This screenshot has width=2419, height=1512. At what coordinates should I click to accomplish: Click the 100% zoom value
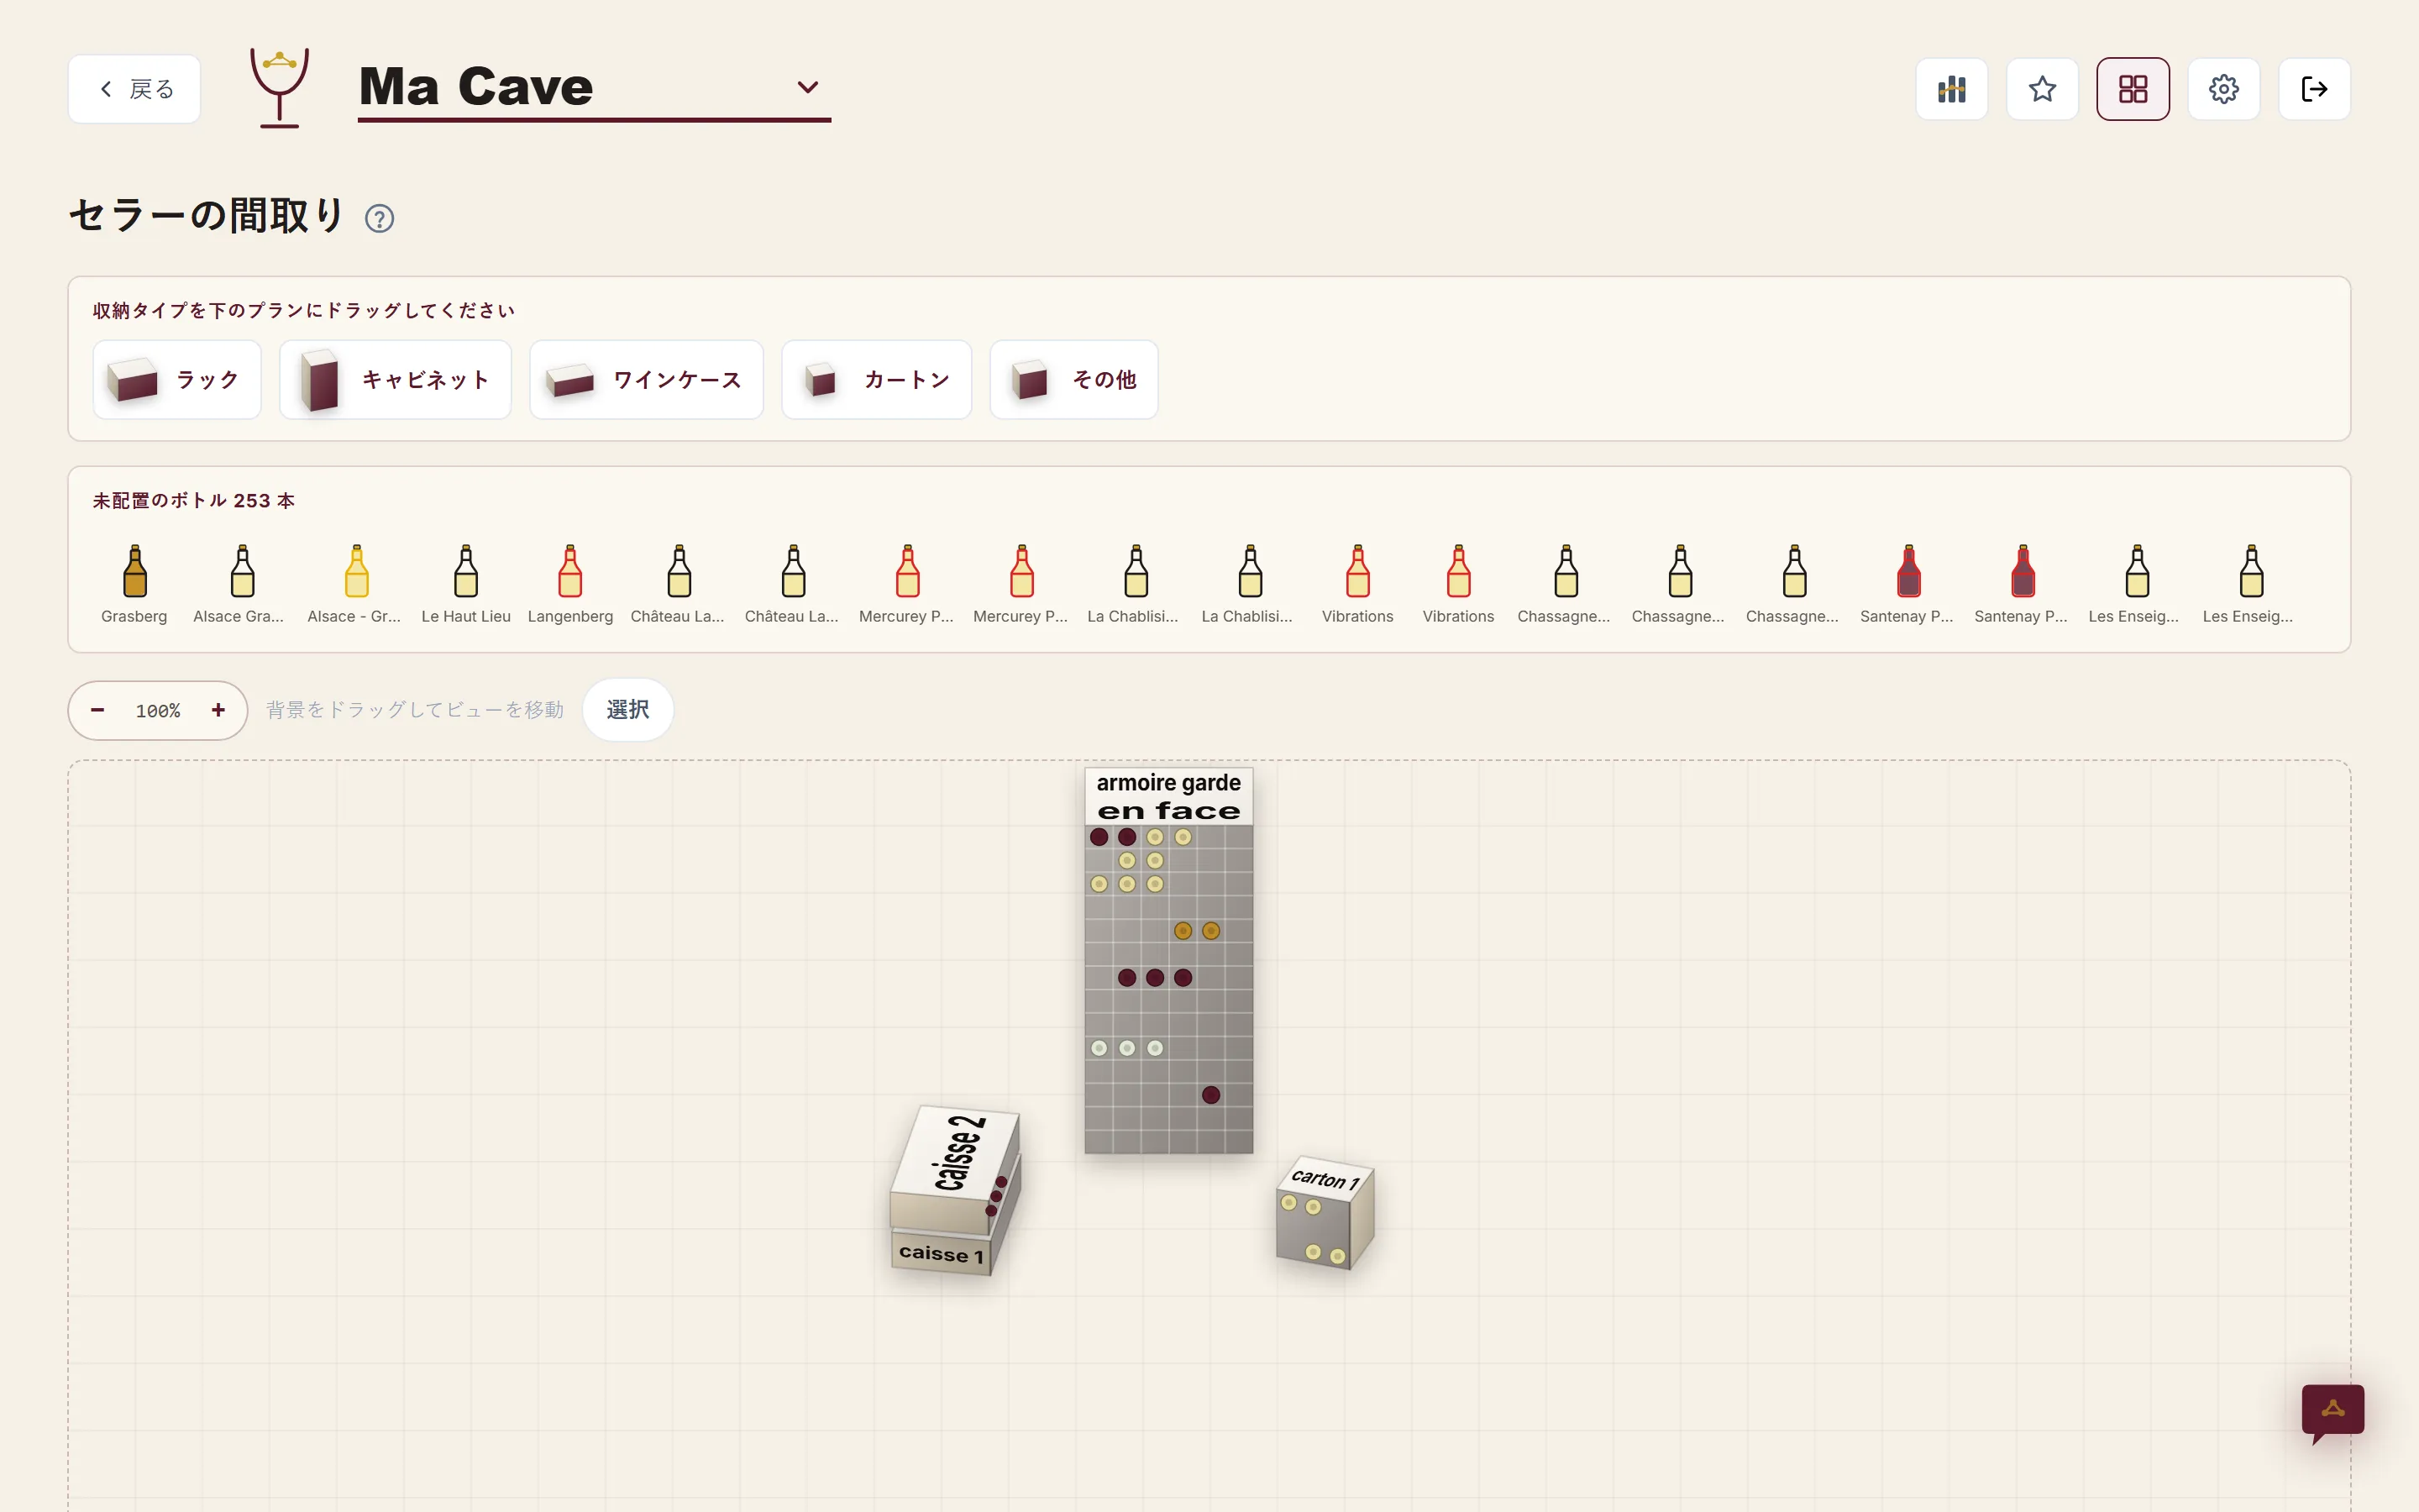pos(158,711)
